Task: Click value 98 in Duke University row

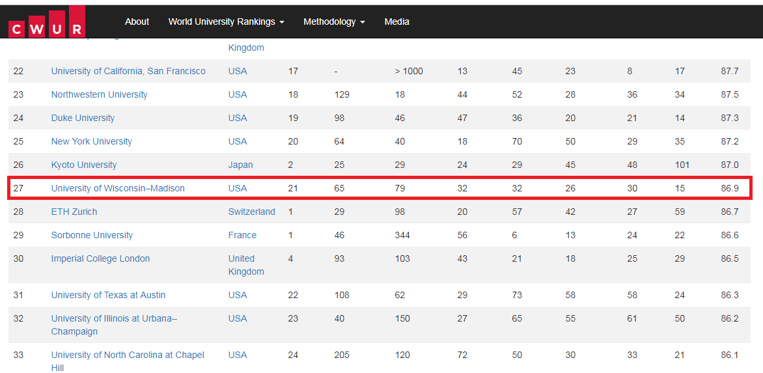Action: point(340,118)
